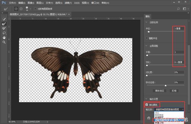Click the add-to-selection plus icon

(16, 9)
